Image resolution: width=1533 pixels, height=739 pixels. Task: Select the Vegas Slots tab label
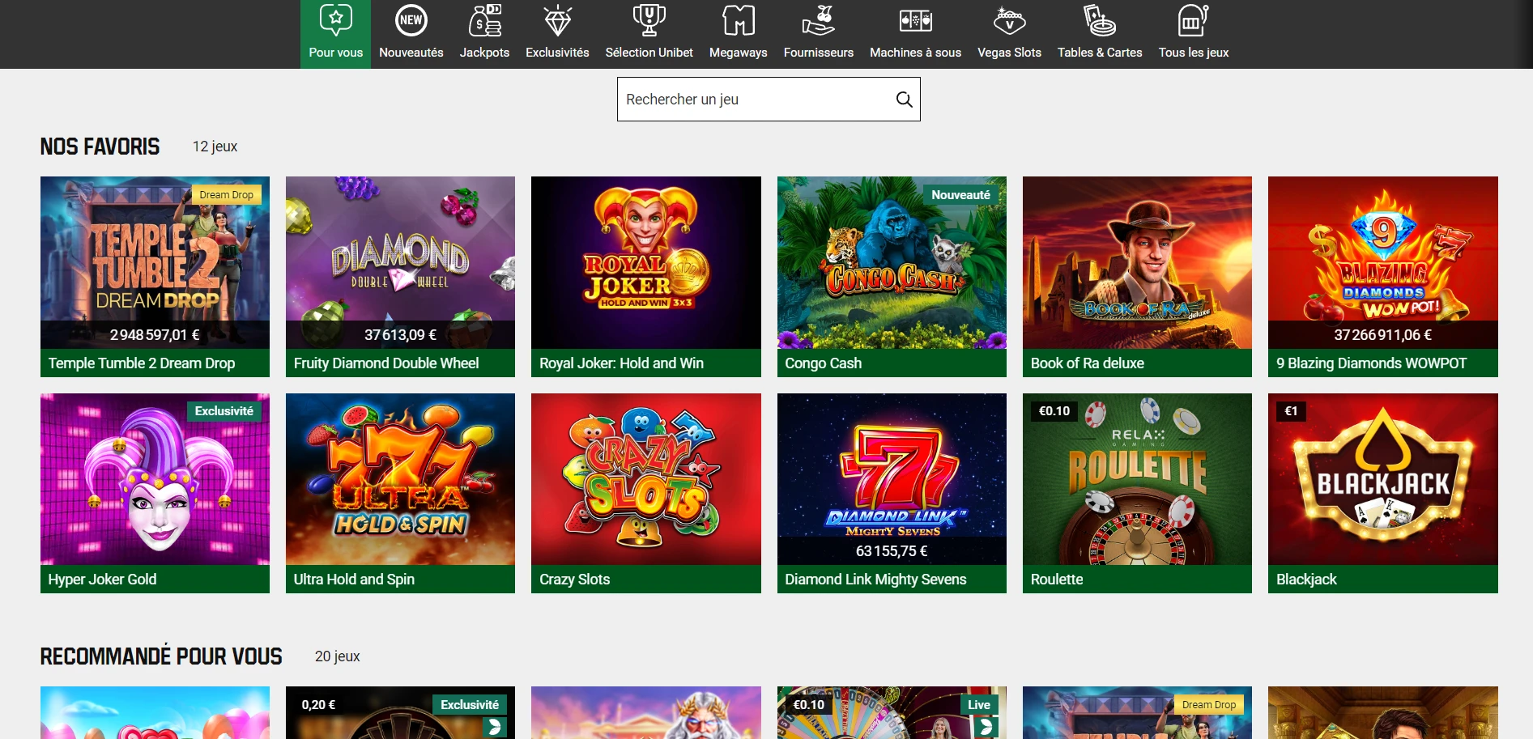(x=1009, y=53)
